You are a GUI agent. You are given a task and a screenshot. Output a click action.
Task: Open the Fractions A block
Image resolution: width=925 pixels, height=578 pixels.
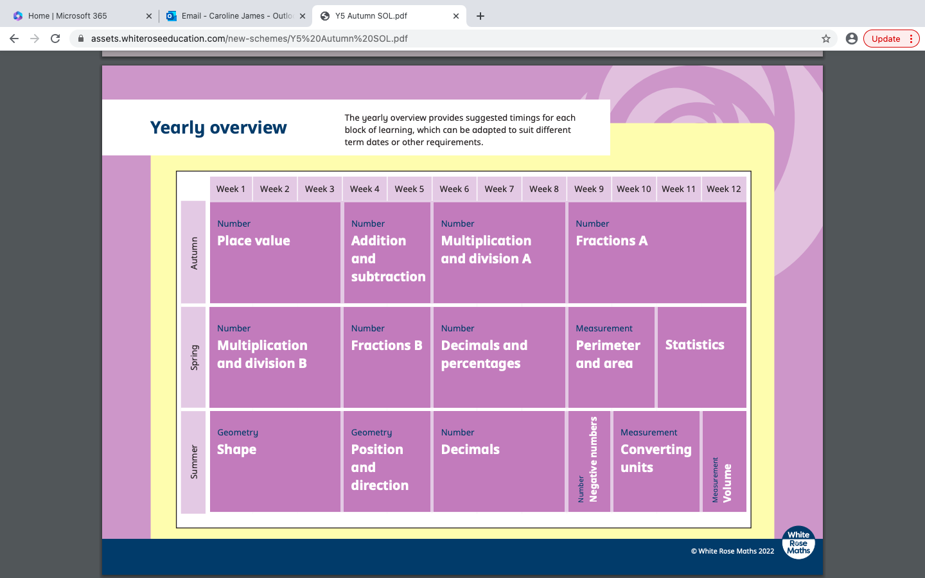(x=656, y=252)
